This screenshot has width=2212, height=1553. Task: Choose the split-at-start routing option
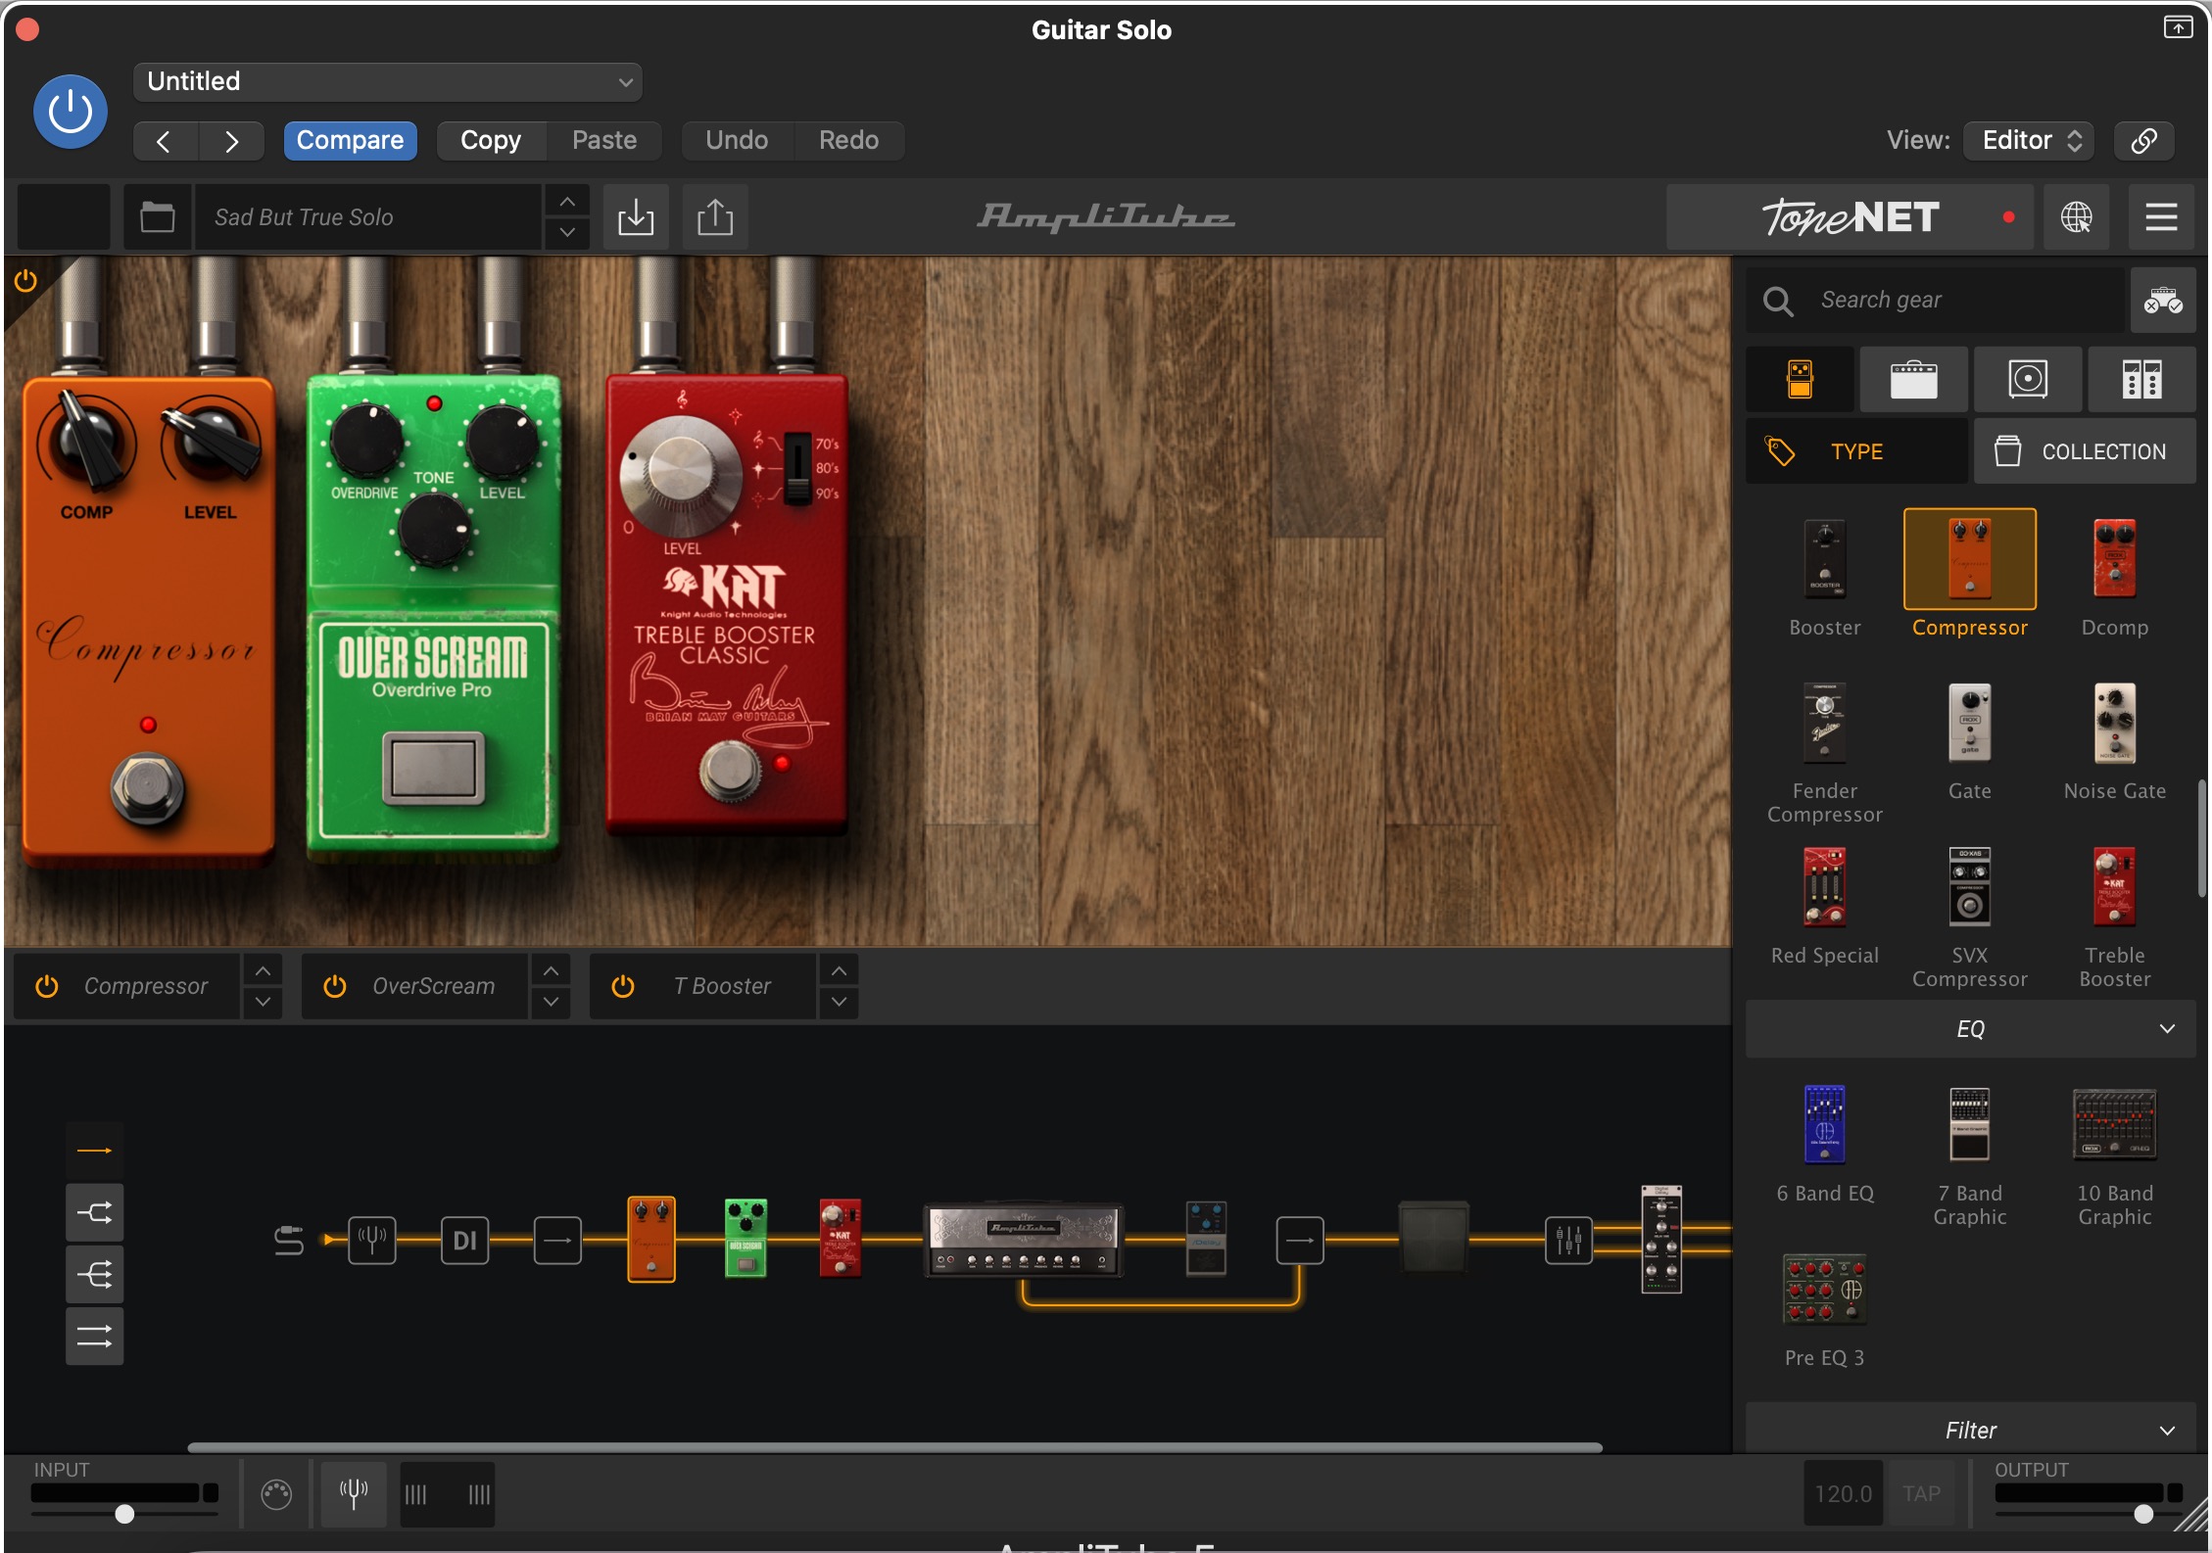coord(95,1275)
